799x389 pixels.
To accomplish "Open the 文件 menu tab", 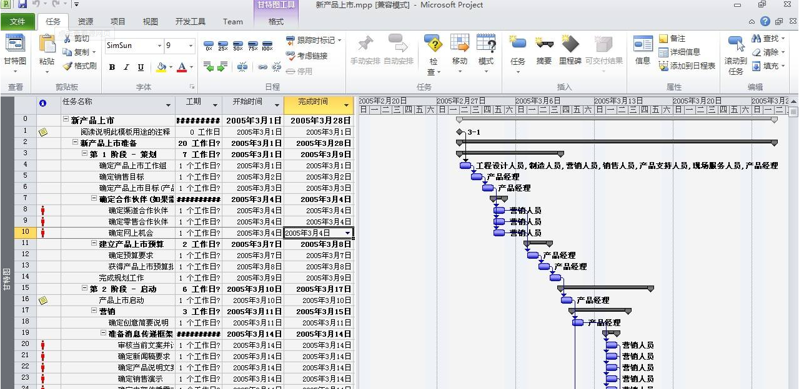I will click(x=18, y=22).
